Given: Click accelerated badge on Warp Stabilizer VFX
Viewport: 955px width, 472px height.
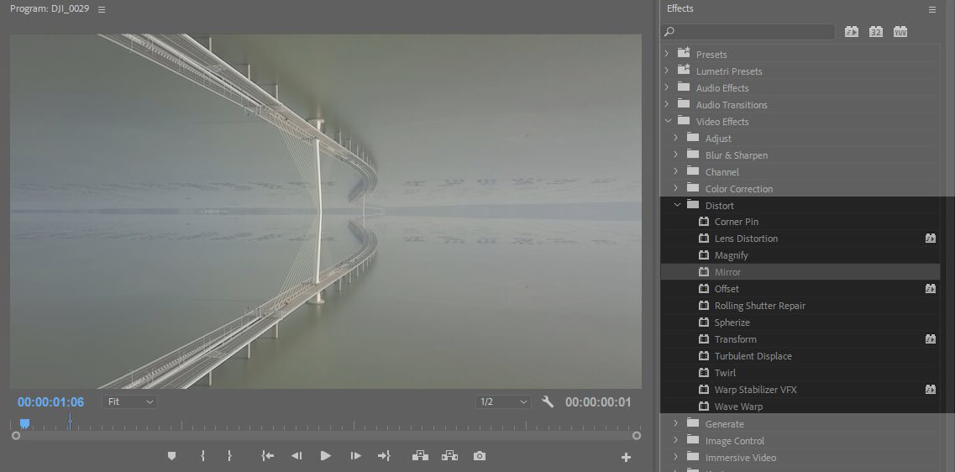Looking at the screenshot, I should pyautogui.click(x=930, y=389).
